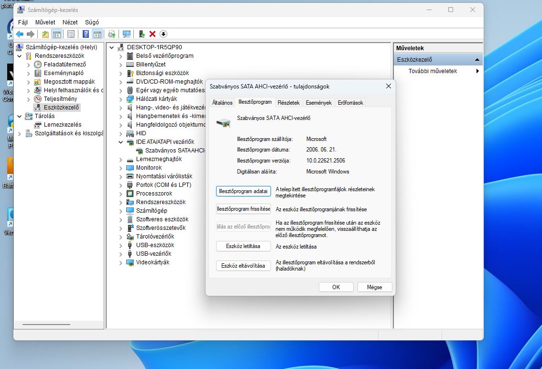
Task: Click green-arrow computer Update device driver icon
Action: 142,34
